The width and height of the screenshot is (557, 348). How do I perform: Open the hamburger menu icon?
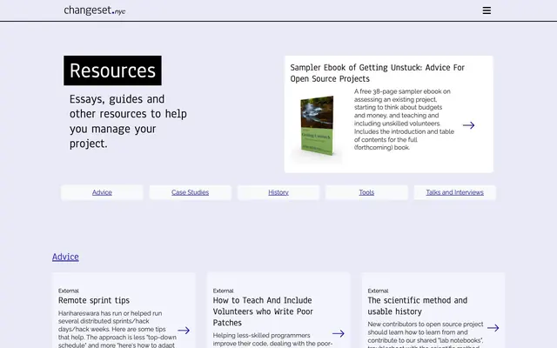click(487, 10)
